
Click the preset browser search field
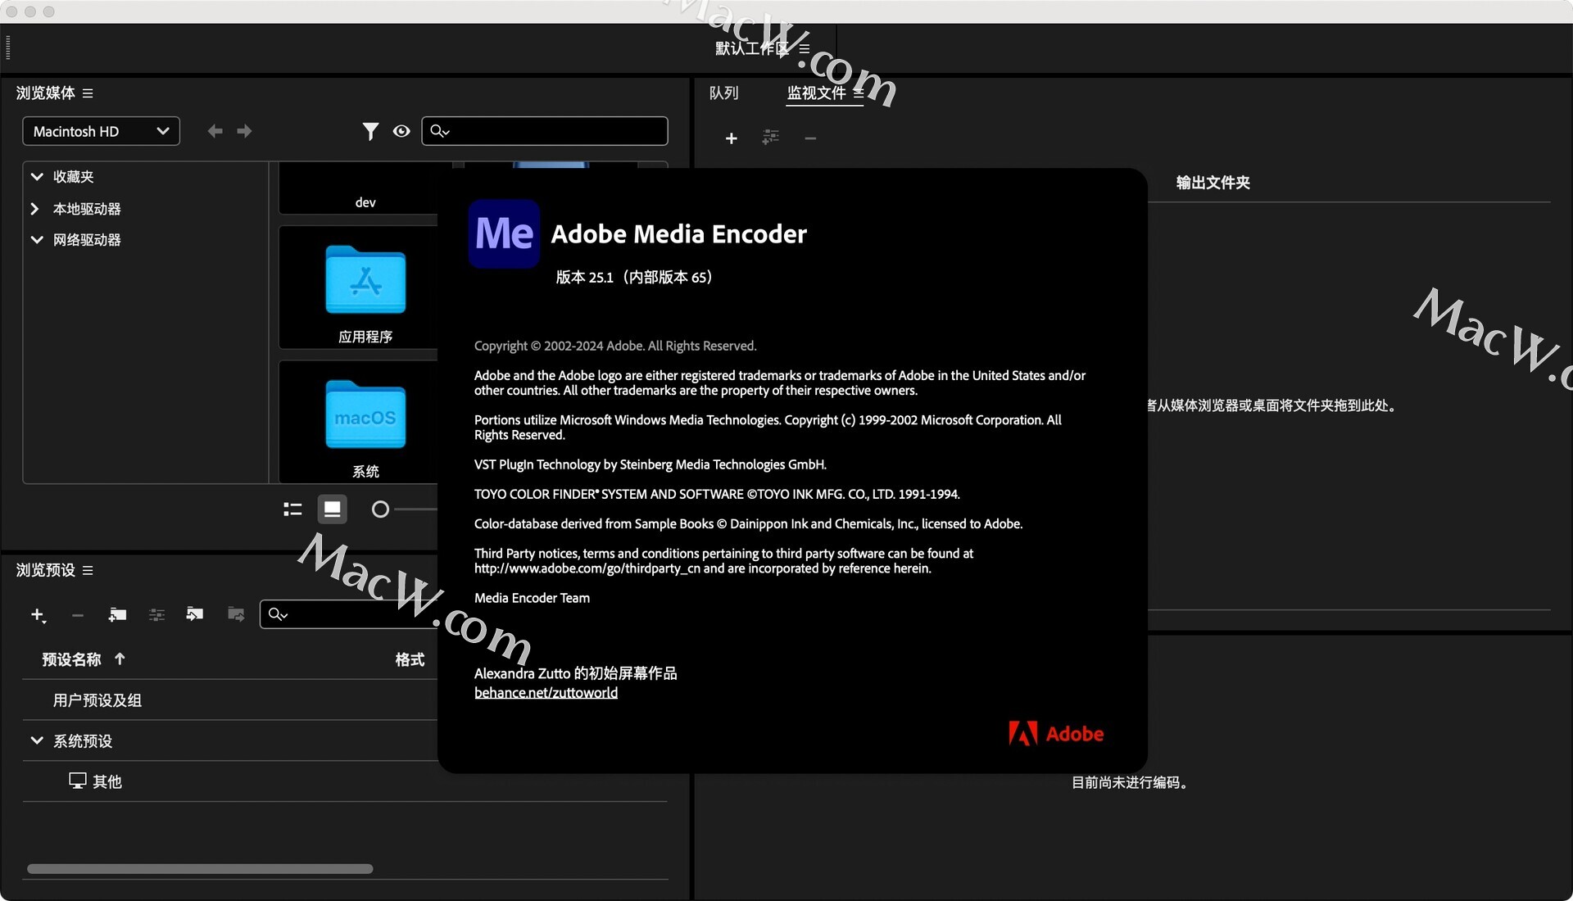pos(348,614)
